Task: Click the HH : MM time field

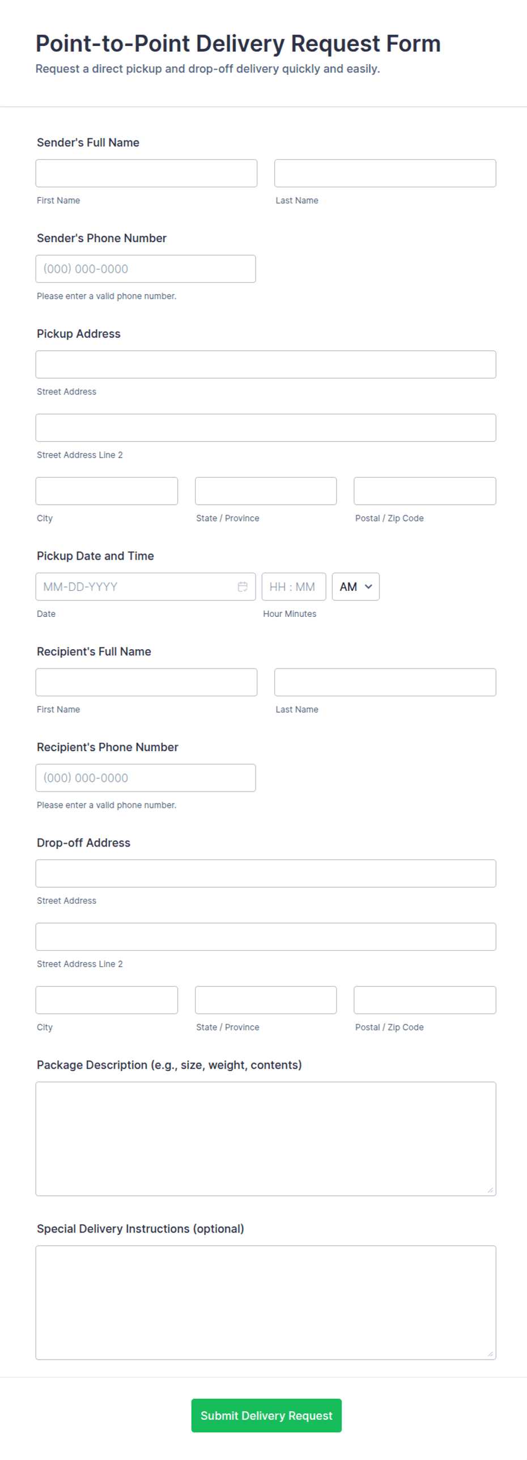Action: click(294, 586)
